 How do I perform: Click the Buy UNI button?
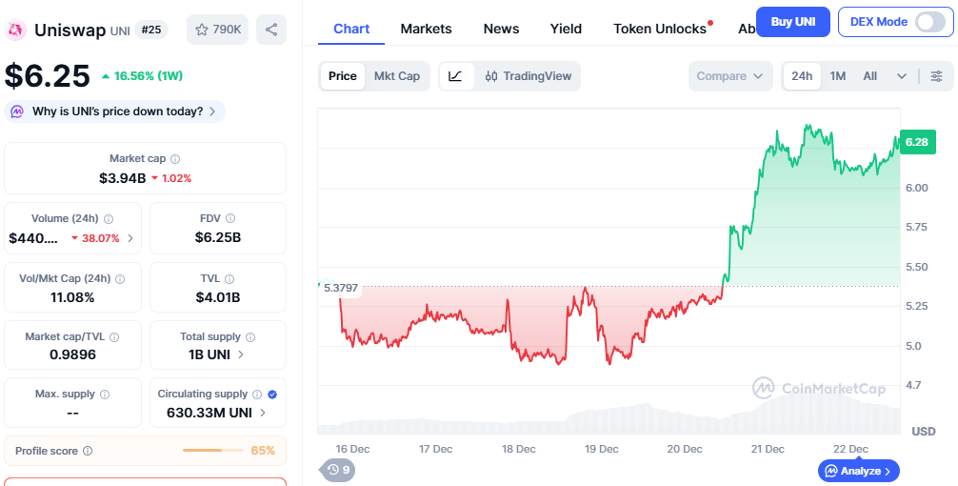(x=793, y=22)
